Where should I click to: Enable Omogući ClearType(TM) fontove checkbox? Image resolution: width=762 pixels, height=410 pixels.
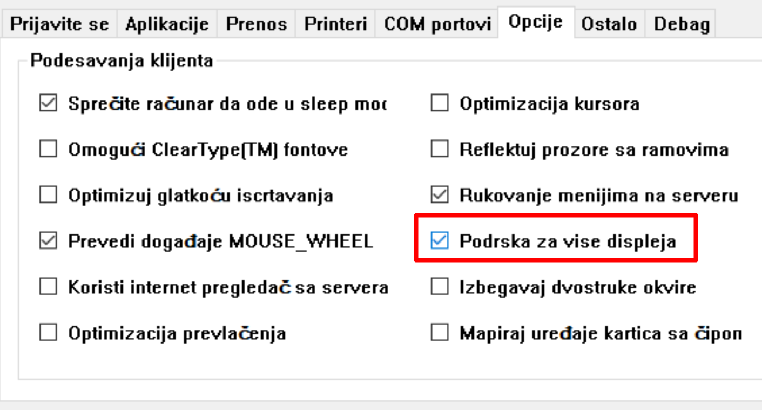[48, 149]
